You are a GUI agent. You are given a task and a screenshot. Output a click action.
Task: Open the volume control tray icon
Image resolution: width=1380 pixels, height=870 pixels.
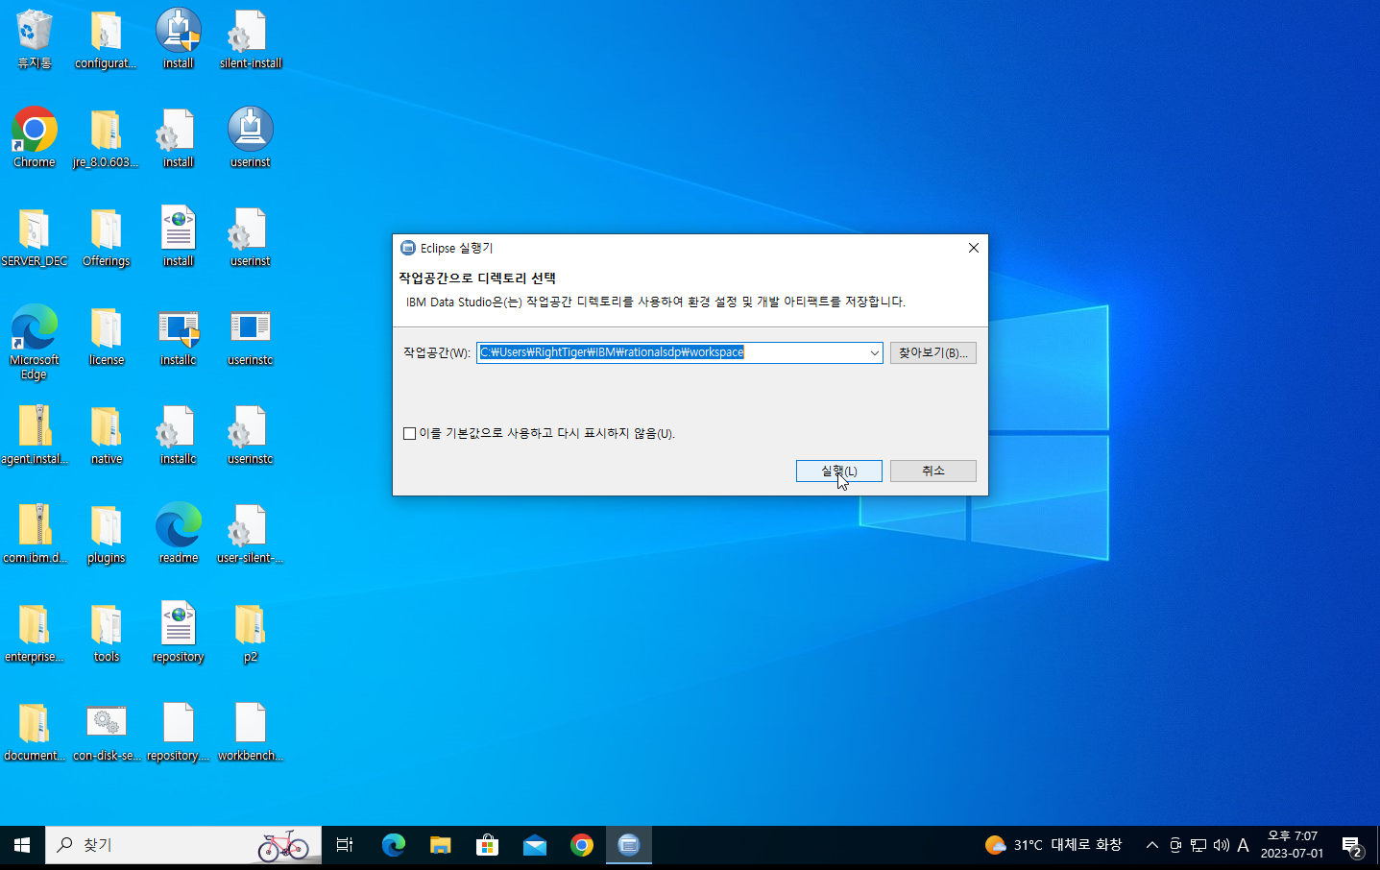(1222, 845)
